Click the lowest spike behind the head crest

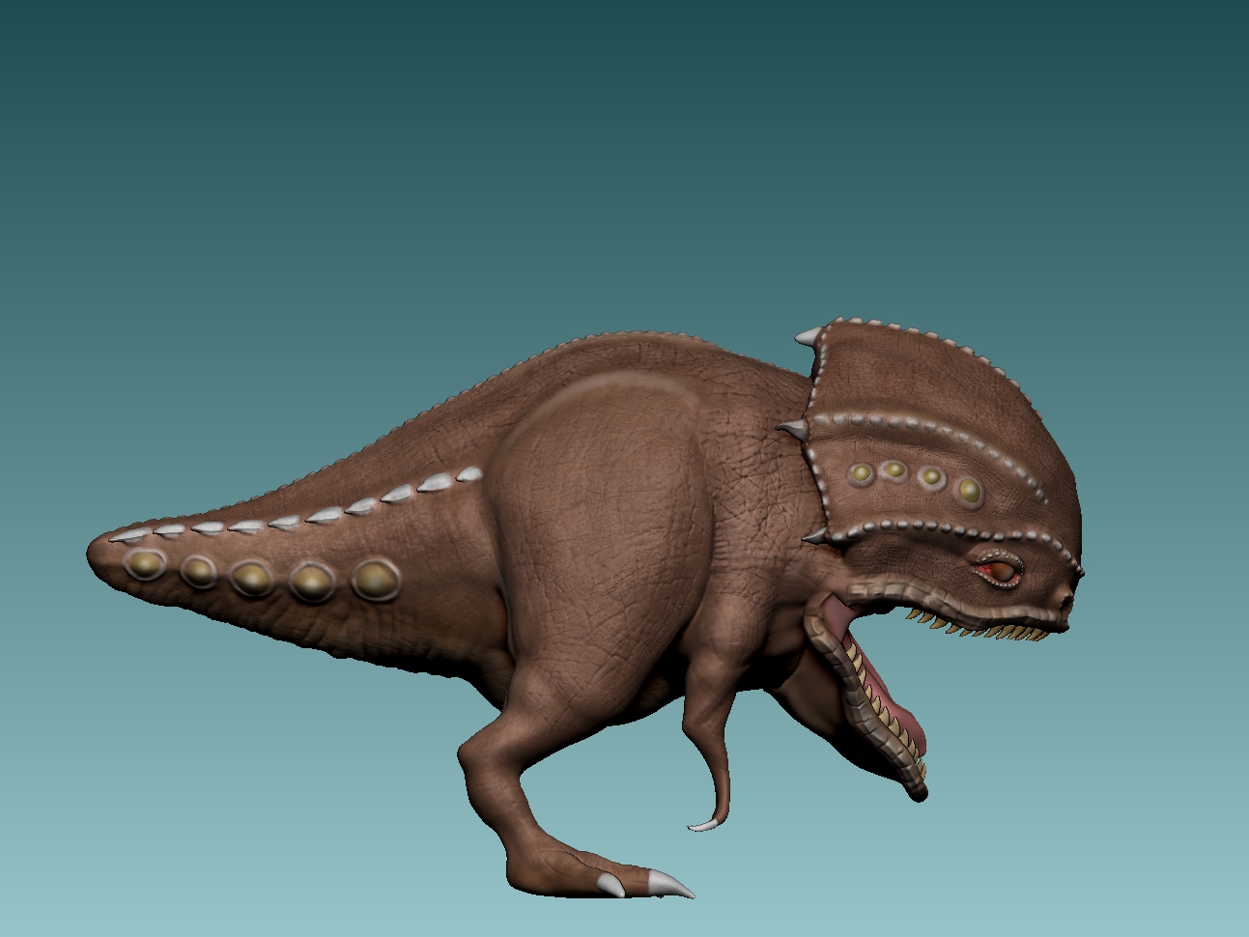(813, 535)
